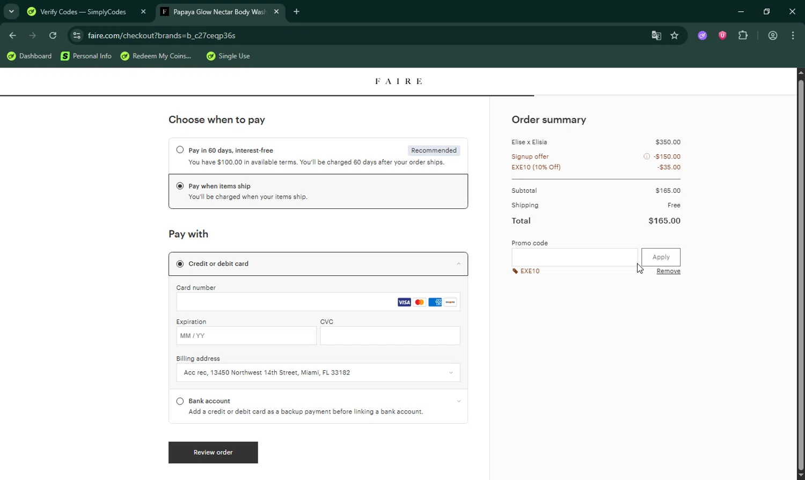Open the Redeem My Coins bookmark
This screenshot has height=480, width=805.
tap(156, 56)
